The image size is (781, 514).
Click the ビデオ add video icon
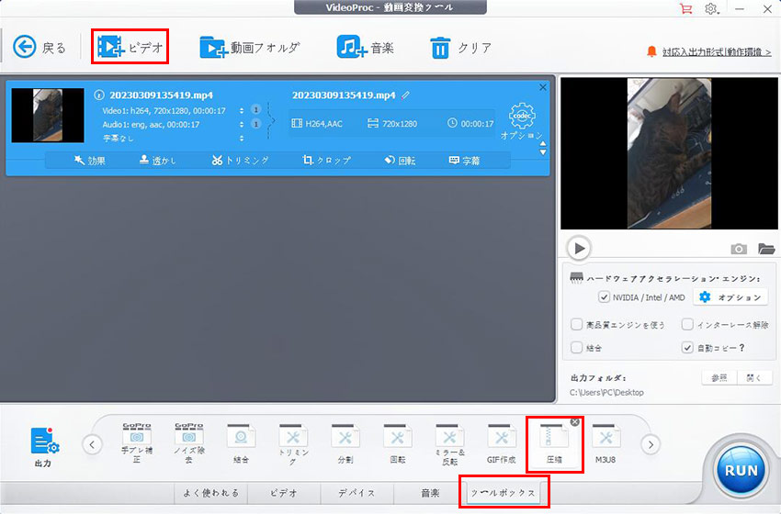pos(111,47)
